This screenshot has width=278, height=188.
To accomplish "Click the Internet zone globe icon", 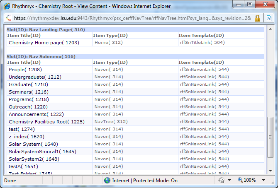I will [x=107, y=181].
